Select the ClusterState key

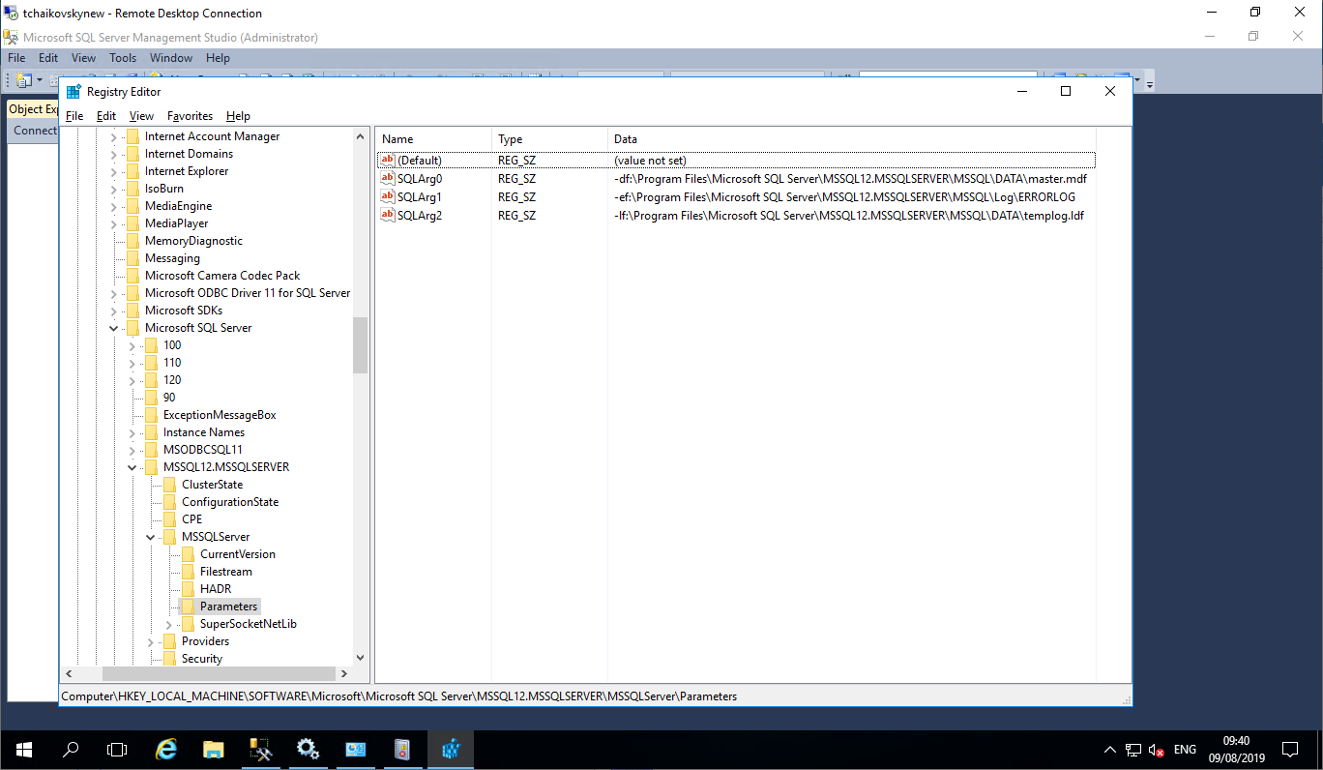(x=212, y=485)
